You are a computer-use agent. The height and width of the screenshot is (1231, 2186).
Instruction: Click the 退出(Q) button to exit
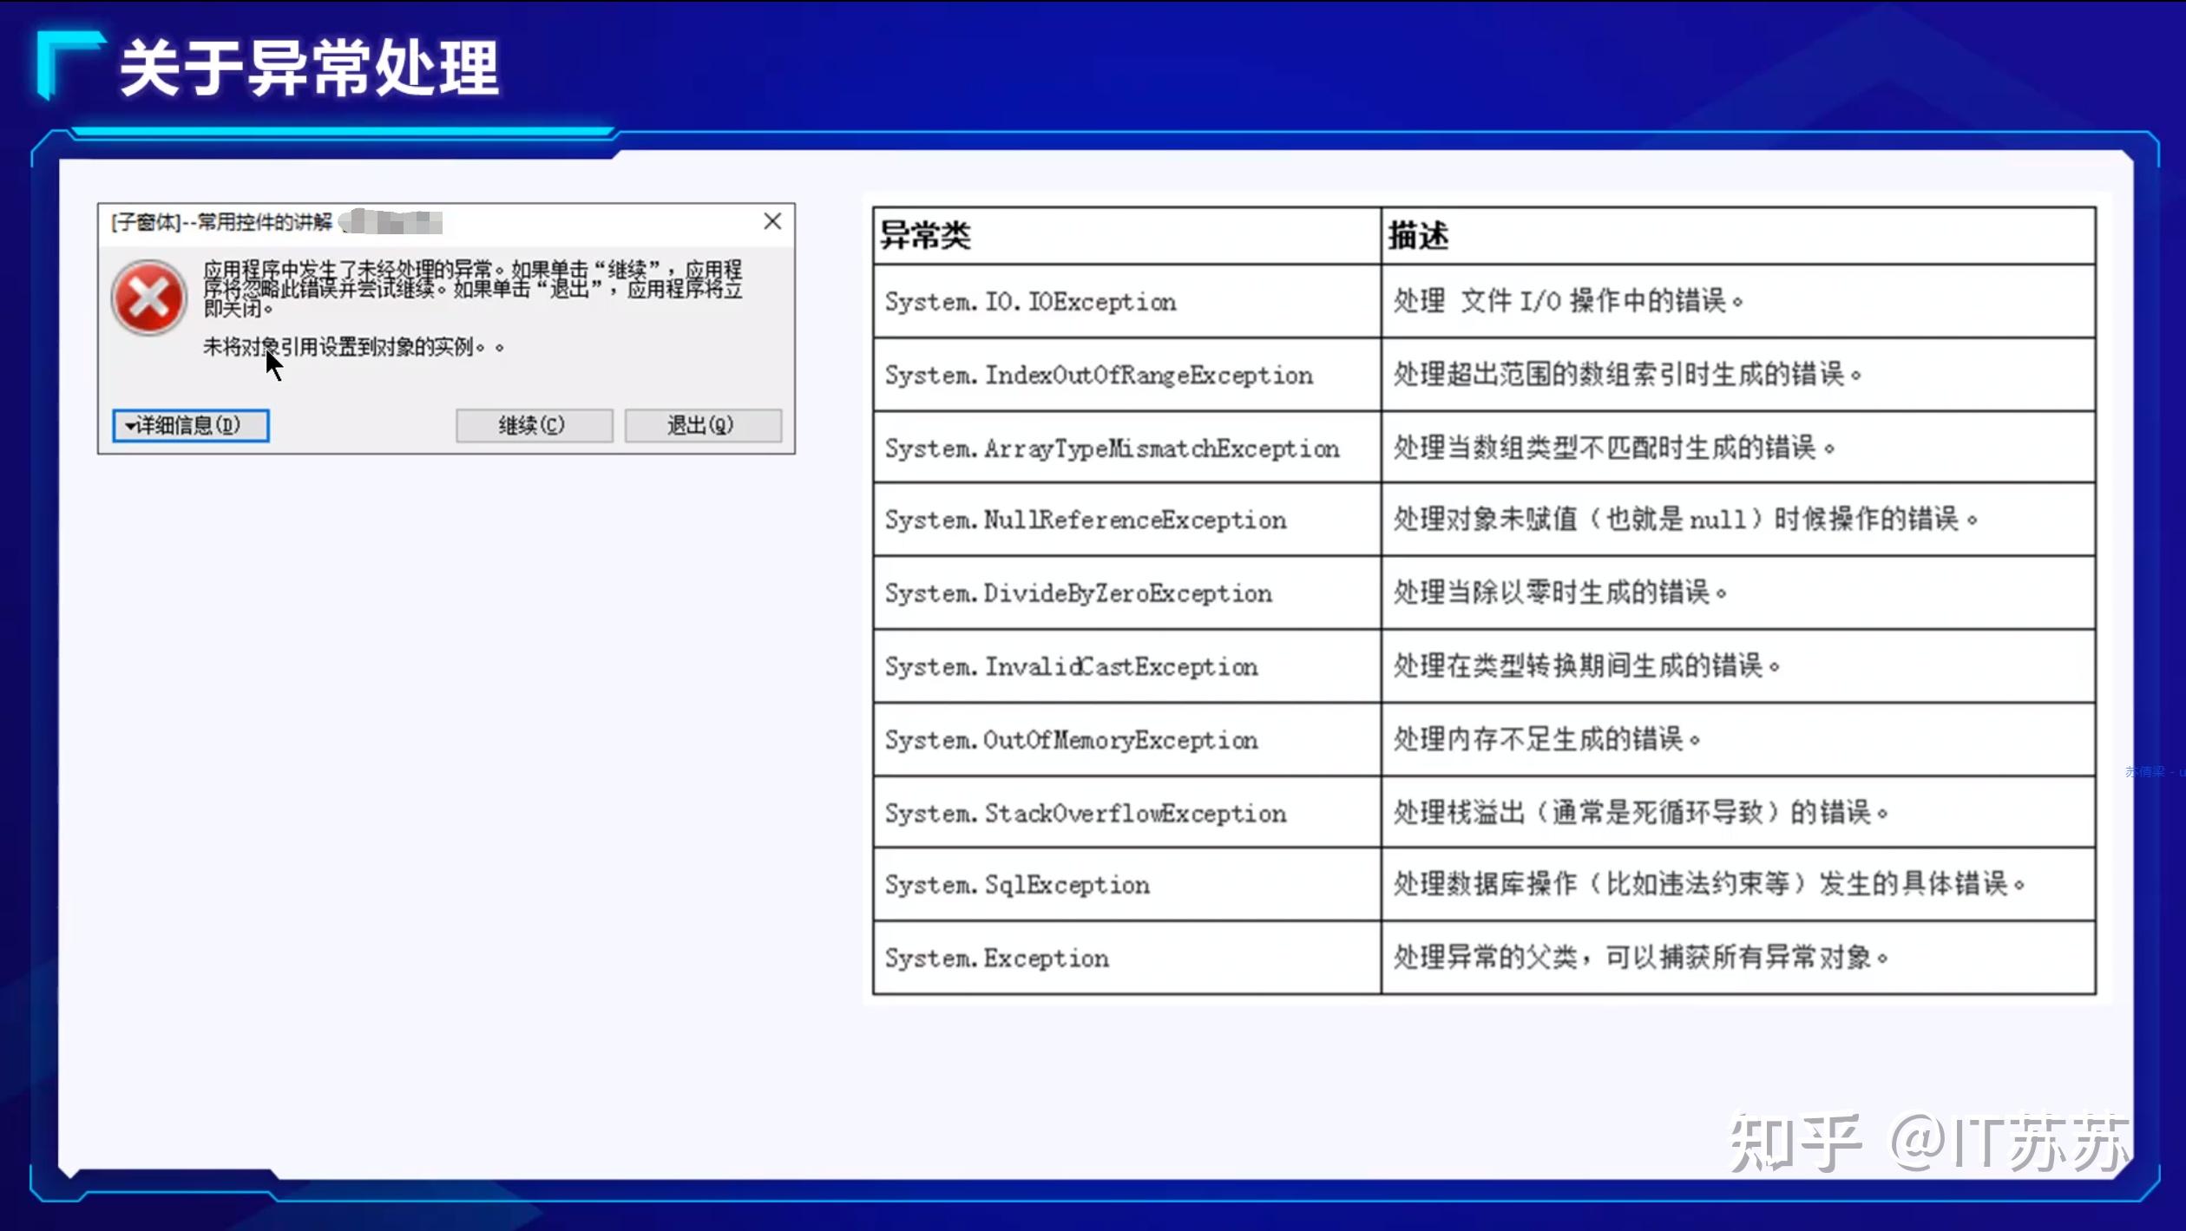pos(703,425)
